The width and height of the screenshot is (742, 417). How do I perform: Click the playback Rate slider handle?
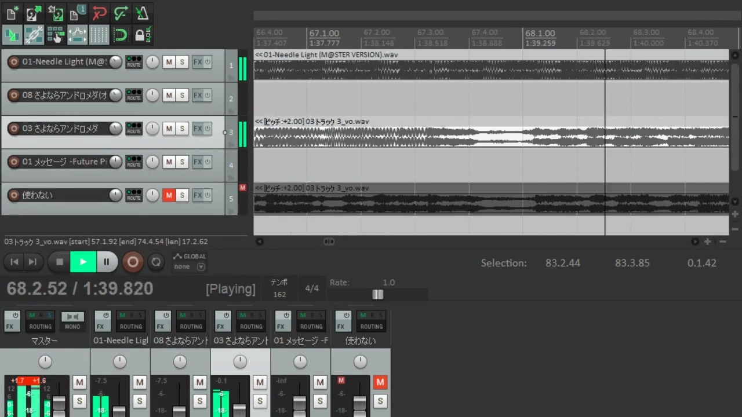click(x=377, y=295)
